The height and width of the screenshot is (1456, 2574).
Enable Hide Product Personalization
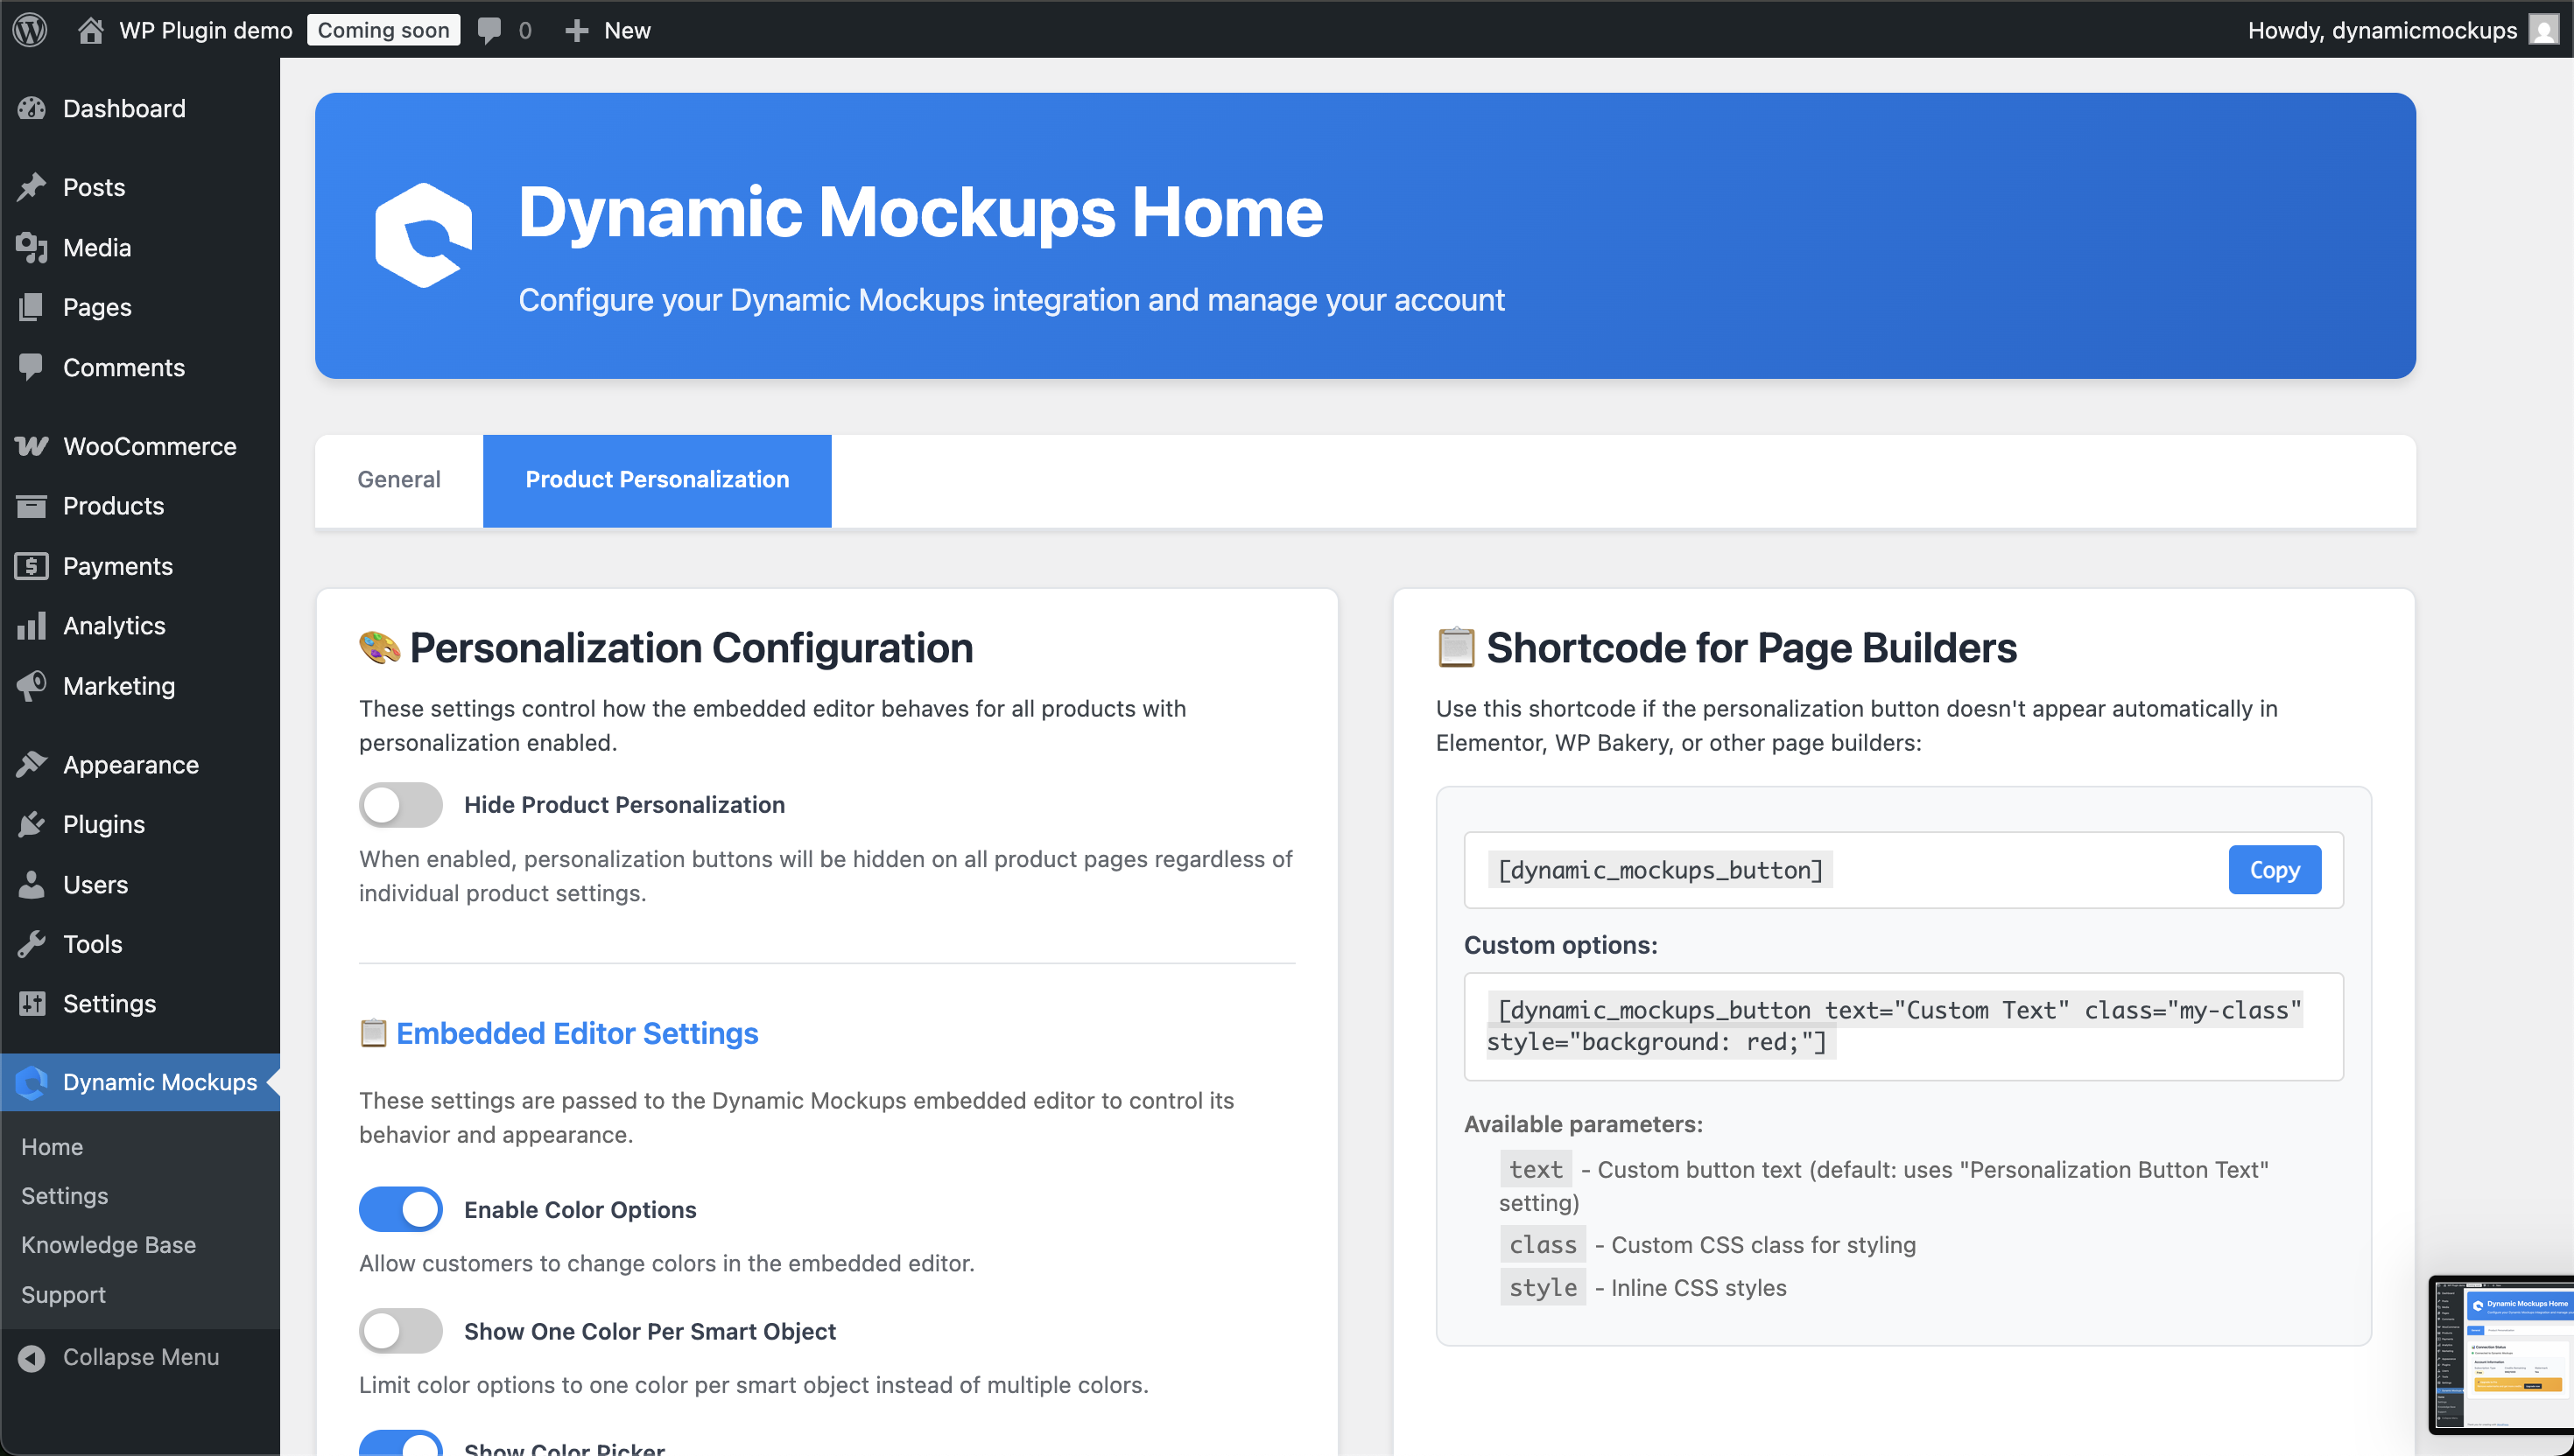[x=400, y=805]
